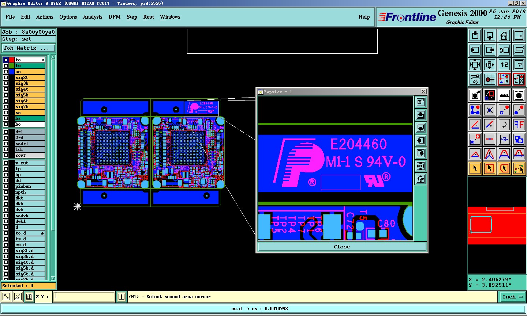
Task: Click the pan left icon in Popview sidebar
Action: 421,141
